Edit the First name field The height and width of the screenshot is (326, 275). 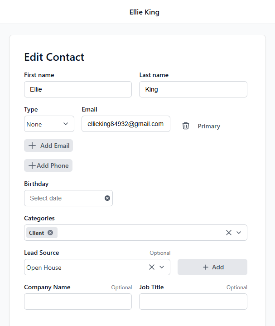(78, 89)
